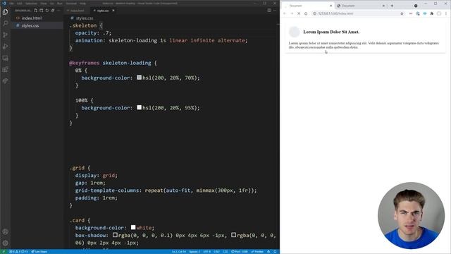The height and width of the screenshot is (254, 451).
Task: Stop loading the page in Chrome
Action: (299, 13)
